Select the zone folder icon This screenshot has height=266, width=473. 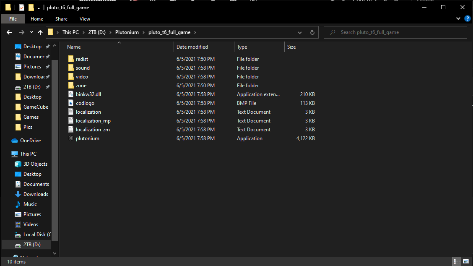pos(71,86)
